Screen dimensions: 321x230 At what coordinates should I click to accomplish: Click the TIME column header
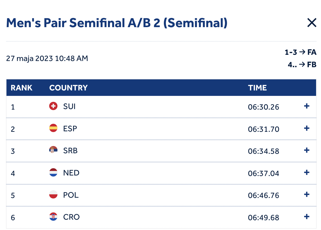[257, 88]
